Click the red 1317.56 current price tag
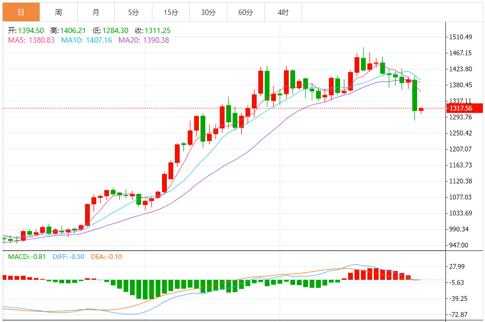The width and height of the screenshot is (485, 322). [x=461, y=108]
